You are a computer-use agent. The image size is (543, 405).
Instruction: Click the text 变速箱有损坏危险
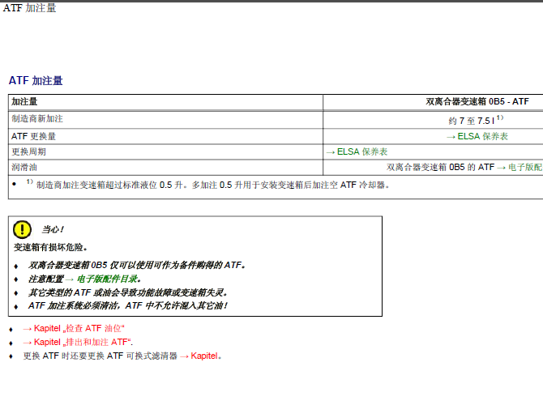tap(50, 248)
